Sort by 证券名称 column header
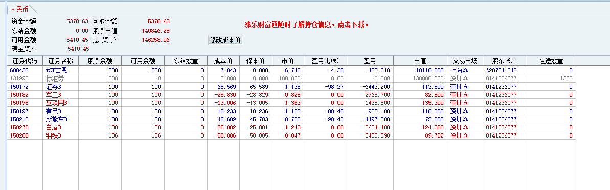Image resolution: width=610 pixels, height=190 pixels. tap(61, 61)
